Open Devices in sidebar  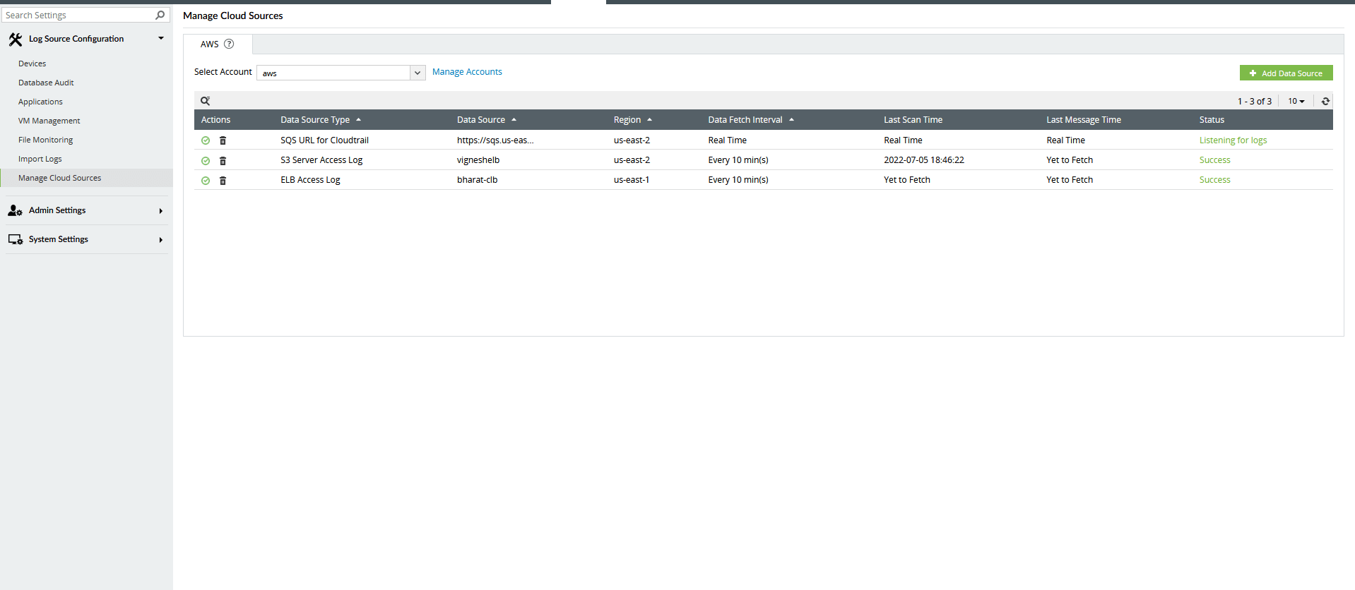(32, 64)
